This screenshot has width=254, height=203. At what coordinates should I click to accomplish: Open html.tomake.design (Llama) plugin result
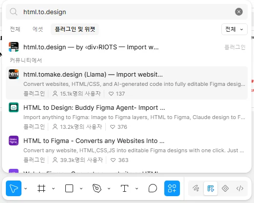(127, 83)
